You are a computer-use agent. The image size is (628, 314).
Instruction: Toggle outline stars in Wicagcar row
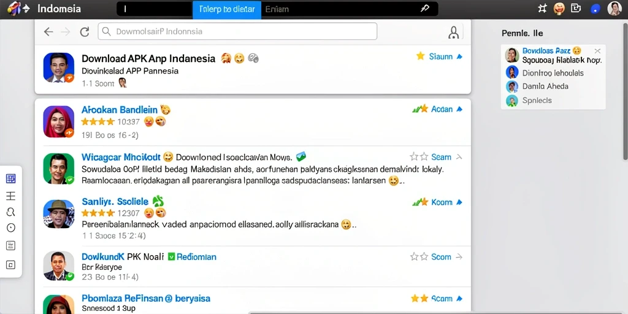(x=419, y=156)
